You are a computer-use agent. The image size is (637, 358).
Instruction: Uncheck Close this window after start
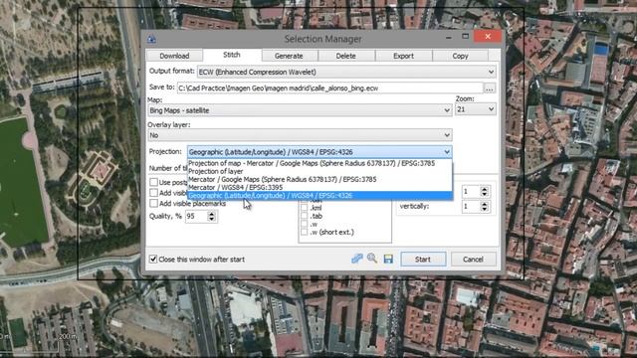153,259
